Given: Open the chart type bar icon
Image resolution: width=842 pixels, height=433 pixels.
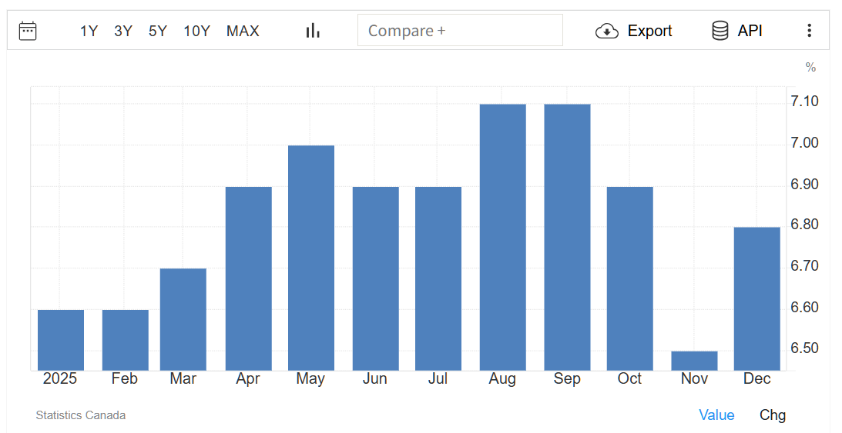Looking at the screenshot, I should tap(313, 31).
